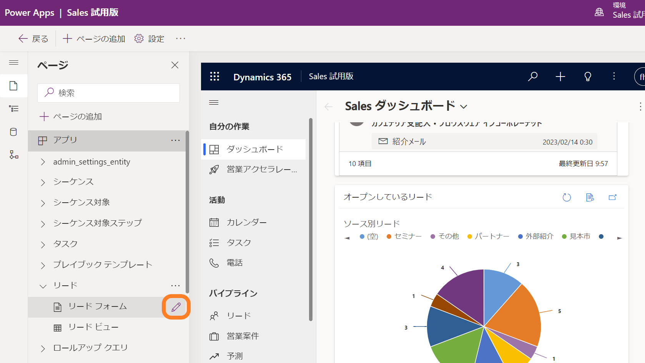The image size is (645, 363).
Task: Click the パートナー legend entry
Action: pos(488,236)
